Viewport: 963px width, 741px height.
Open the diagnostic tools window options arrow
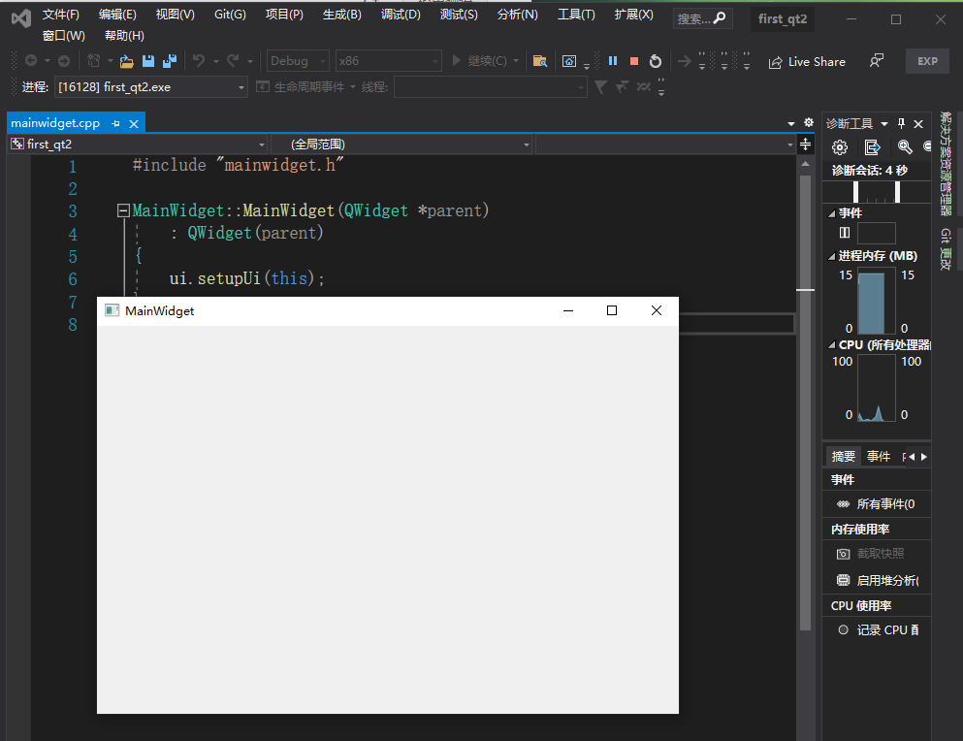tap(884, 124)
